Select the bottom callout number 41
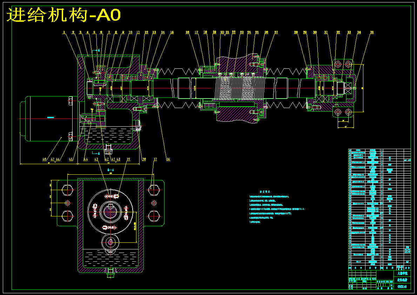The height and width of the screenshot is (295, 417). point(113,160)
